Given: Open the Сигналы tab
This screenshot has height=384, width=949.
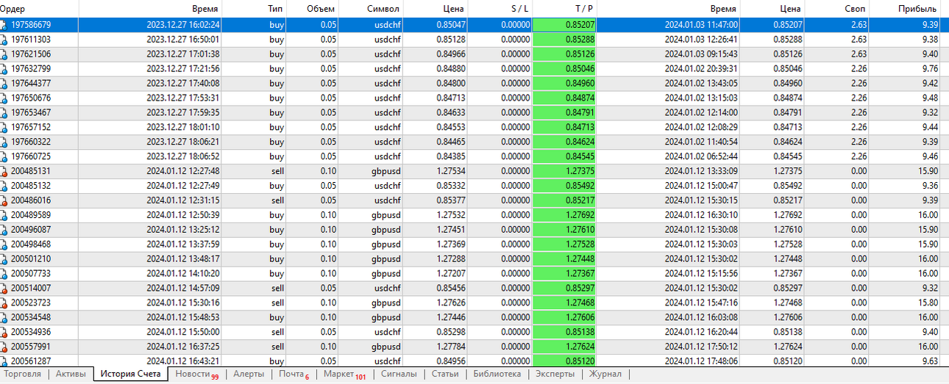Looking at the screenshot, I should point(399,374).
